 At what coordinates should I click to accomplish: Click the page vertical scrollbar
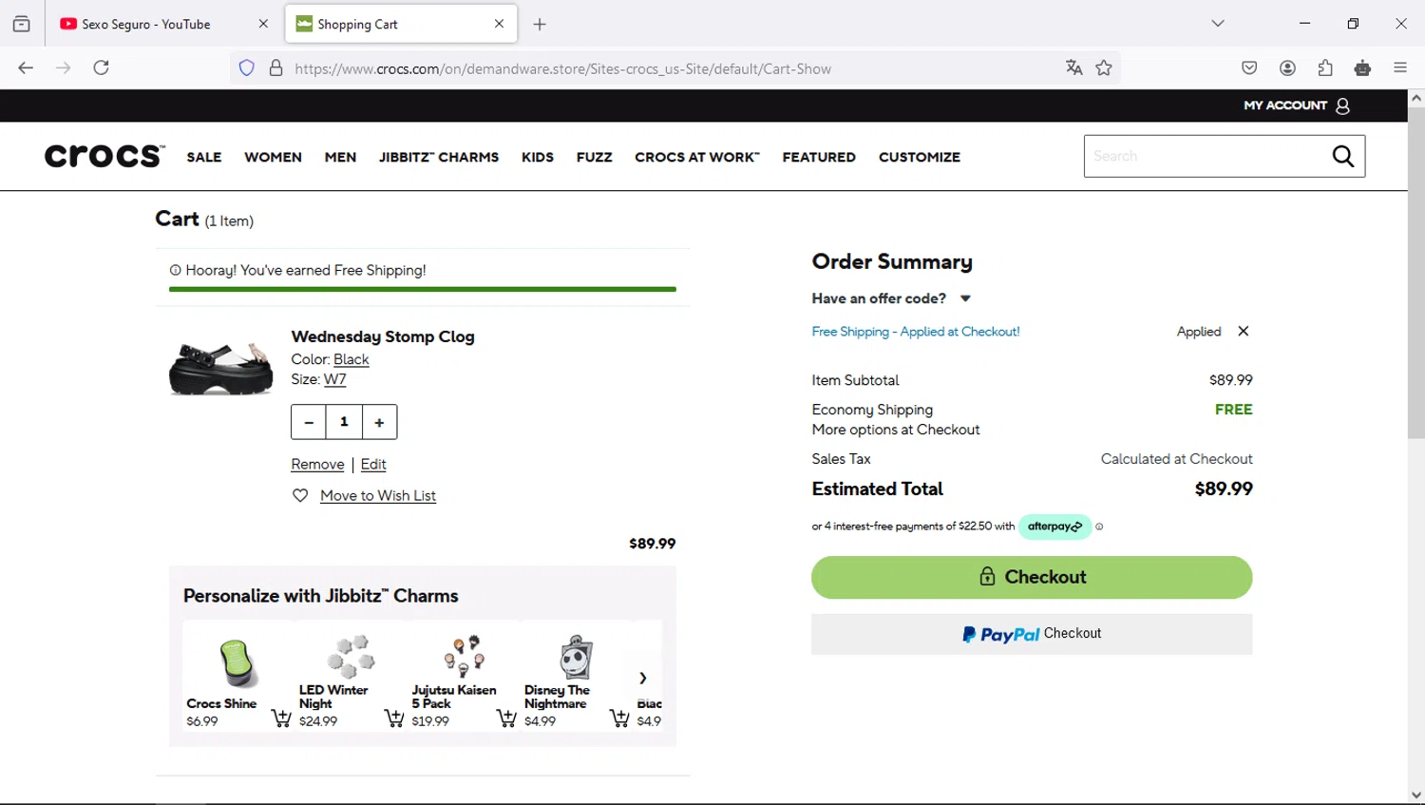coord(1416,272)
